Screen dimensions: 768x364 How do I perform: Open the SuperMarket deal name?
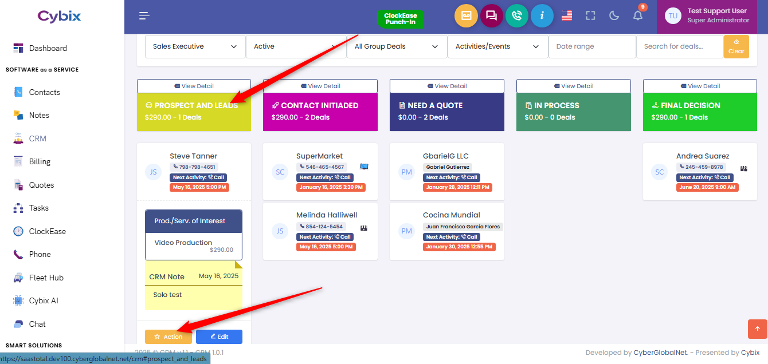click(x=319, y=156)
